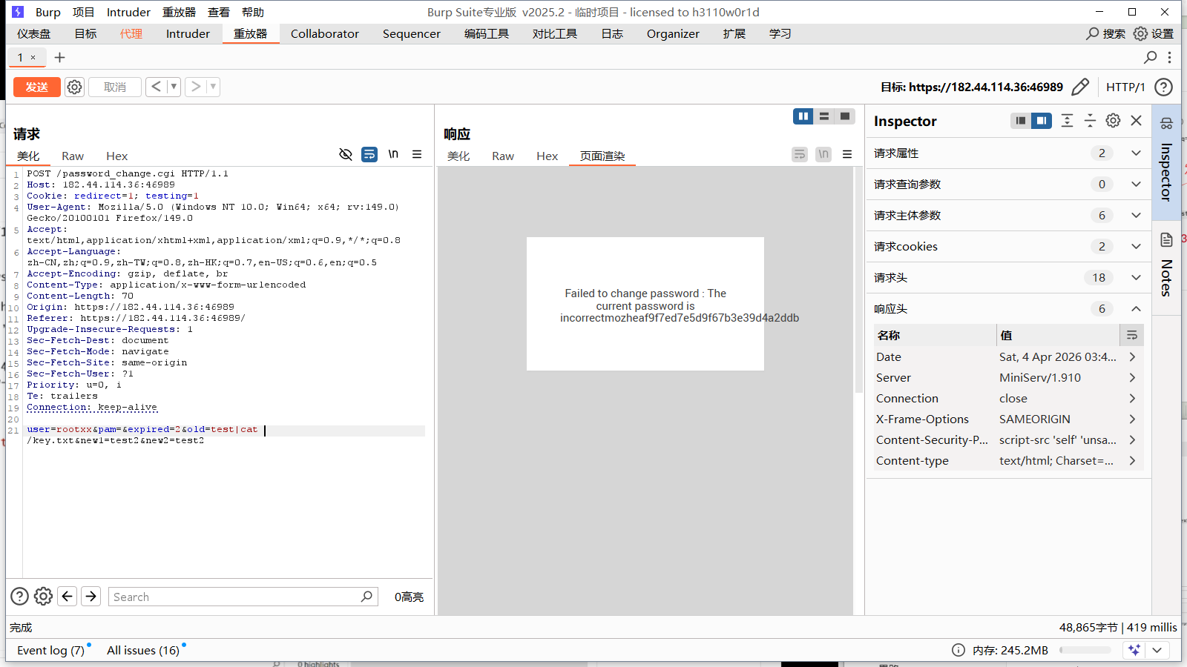
Task: Open request search settings gear
Action: 44,597
